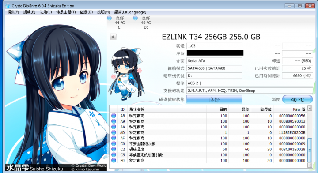Click the power-on count field 25 次
This screenshot has width=318, height=173.
point(297,68)
